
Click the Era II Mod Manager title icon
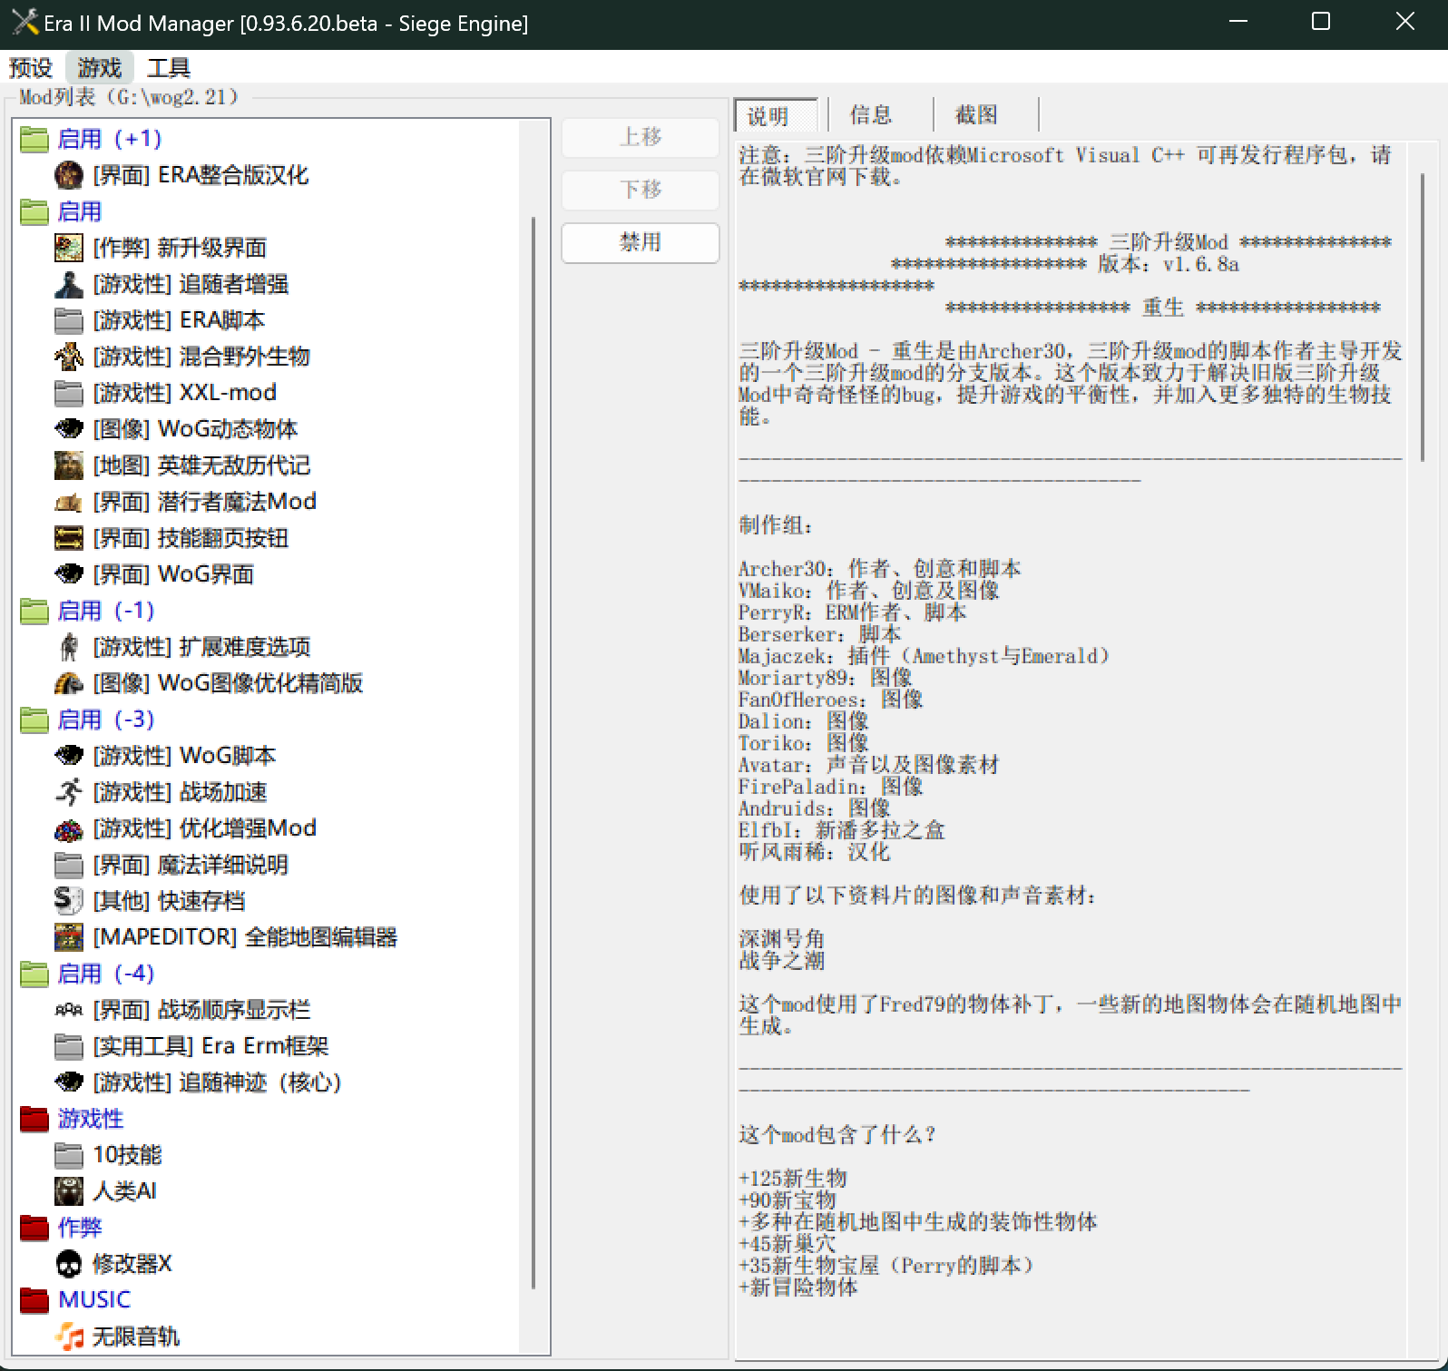[24, 23]
